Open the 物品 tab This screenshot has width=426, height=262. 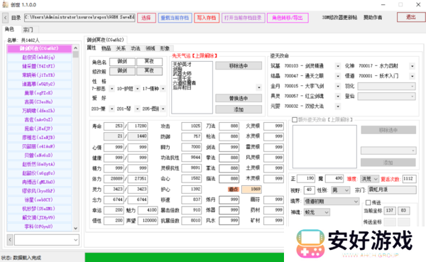pos(106,48)
